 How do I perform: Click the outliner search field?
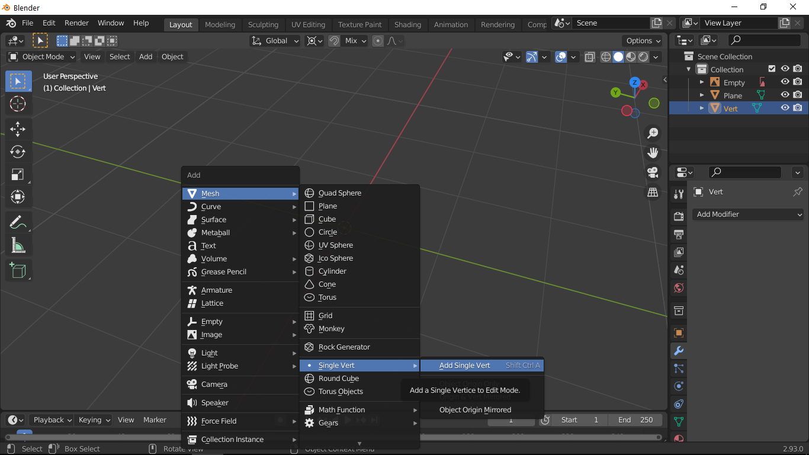click(766, 40)
